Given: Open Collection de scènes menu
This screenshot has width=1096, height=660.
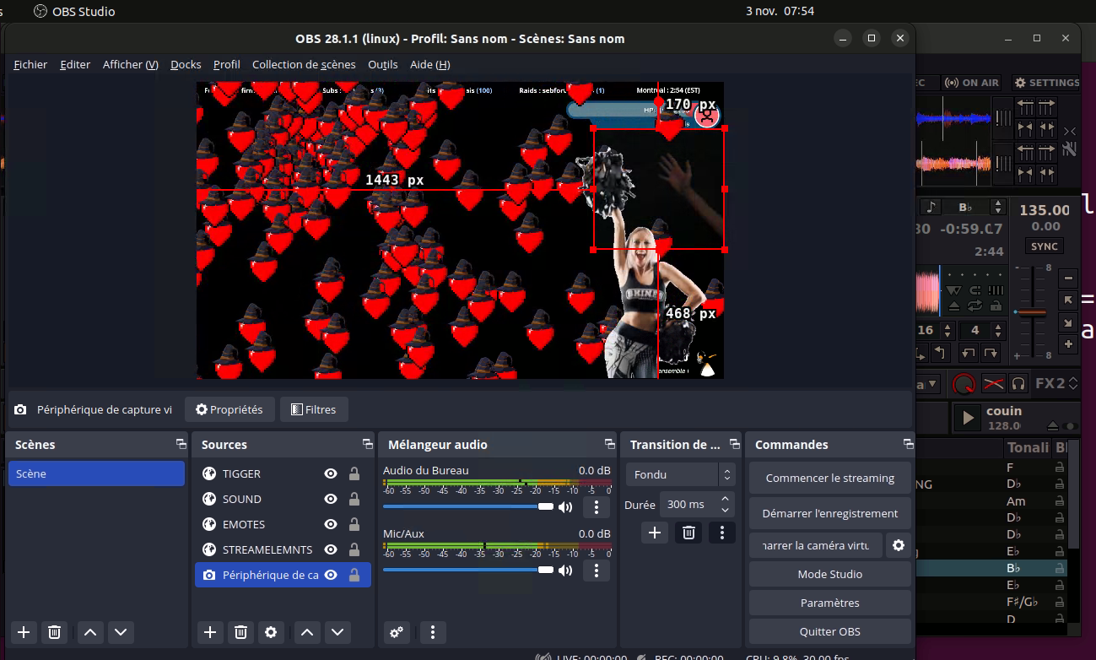Looking at the screenshot, I should coord(304,64).
